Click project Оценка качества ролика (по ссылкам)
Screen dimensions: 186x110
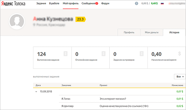(x=124, y=106)
